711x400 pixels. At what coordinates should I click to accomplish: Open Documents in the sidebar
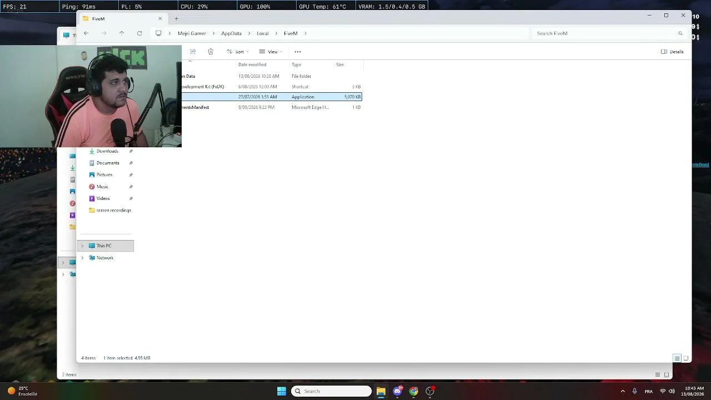pos(108,163)
